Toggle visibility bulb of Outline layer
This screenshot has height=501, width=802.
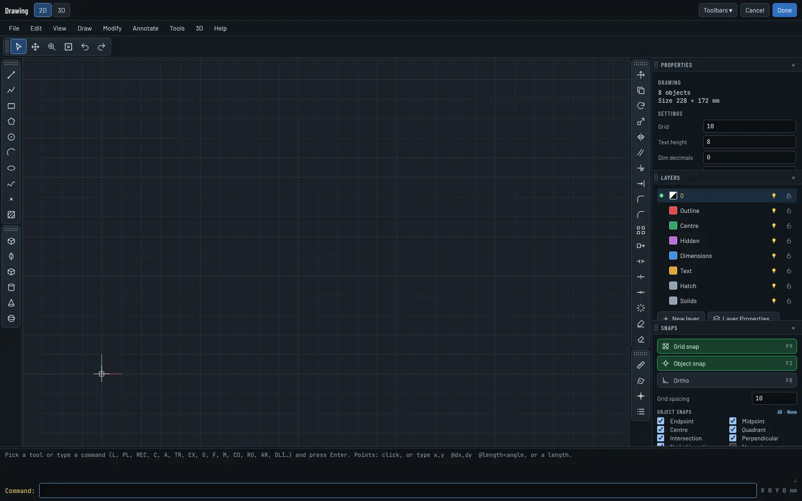pos(774,211)
